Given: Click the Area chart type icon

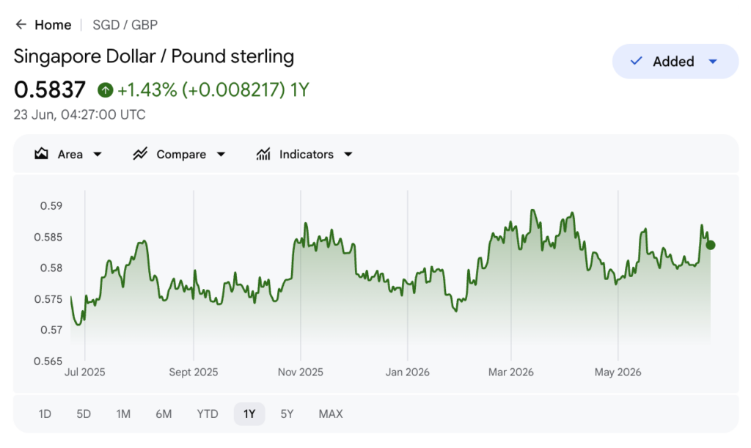Looking at the screenshot, I should coord(41,154).
